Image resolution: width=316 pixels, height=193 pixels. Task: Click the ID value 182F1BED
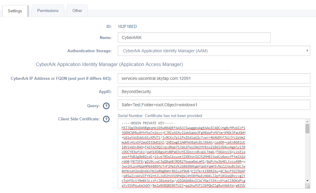[x=127, y=27]
